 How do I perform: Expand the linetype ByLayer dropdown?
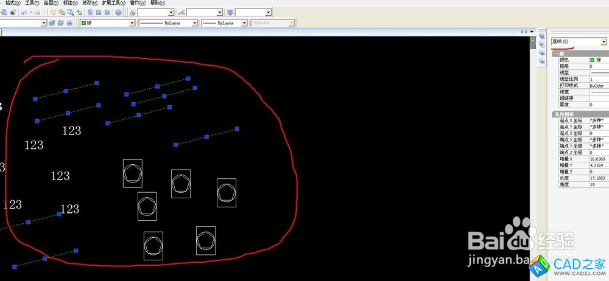click(169, 23)
